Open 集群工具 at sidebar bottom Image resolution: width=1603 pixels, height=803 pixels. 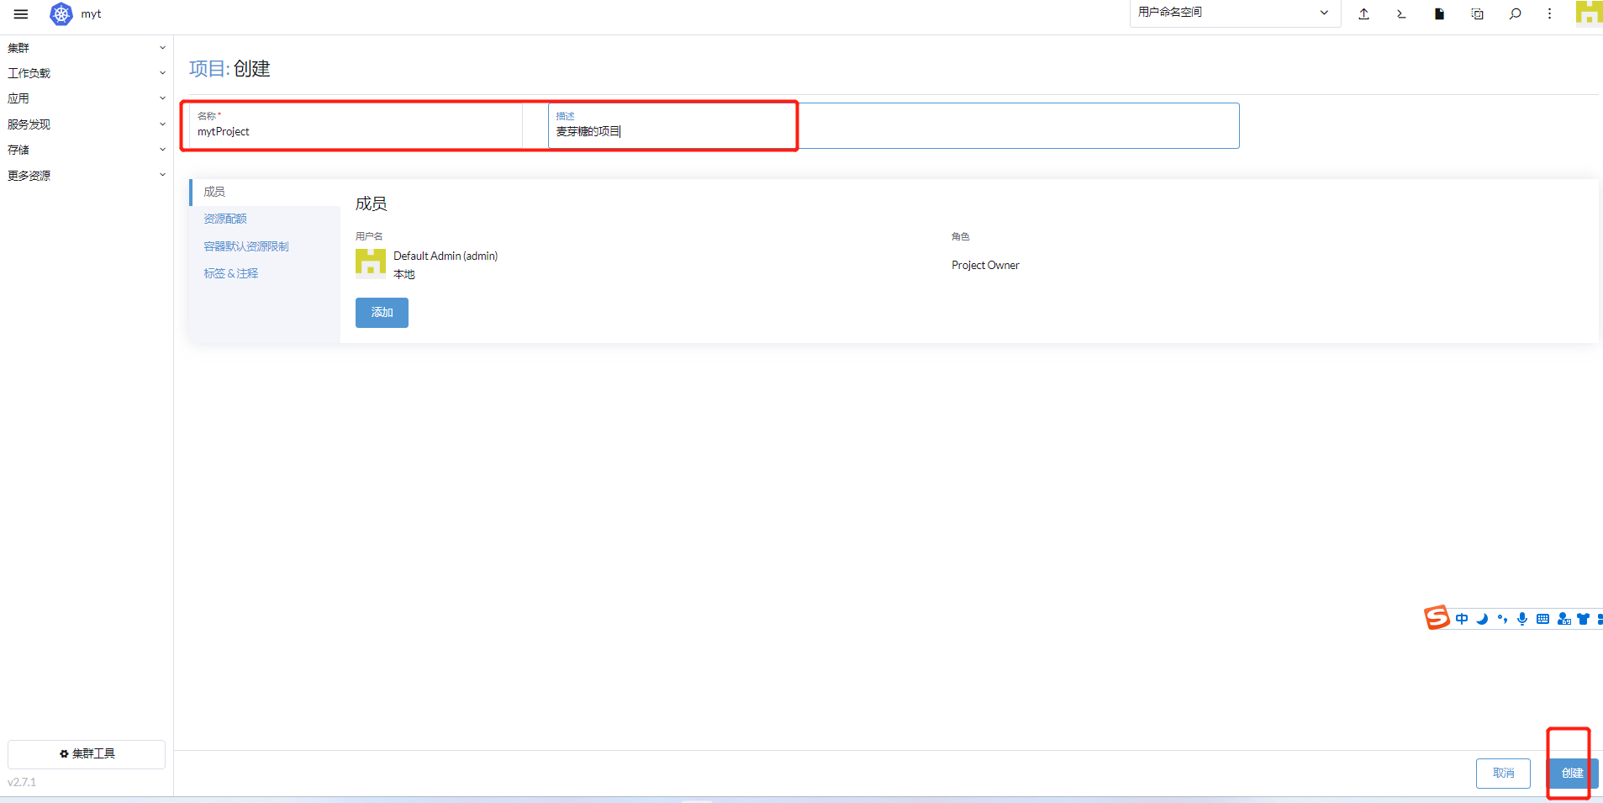point(87,754)
